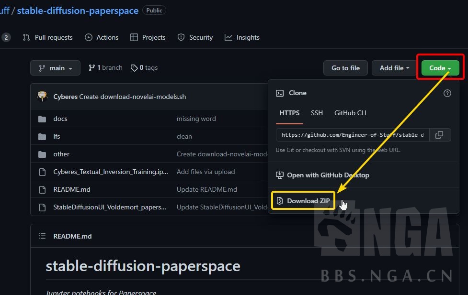Select the HTTPS clone URL text field
The image size is (468, 295).
tap(352, 135)
